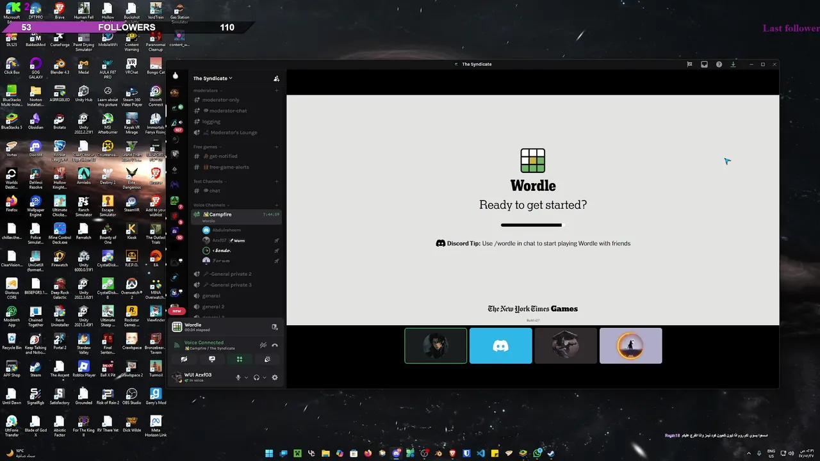Disconnect from voice with the hang-up icon

pyautogui.click(x=275, y=345)
